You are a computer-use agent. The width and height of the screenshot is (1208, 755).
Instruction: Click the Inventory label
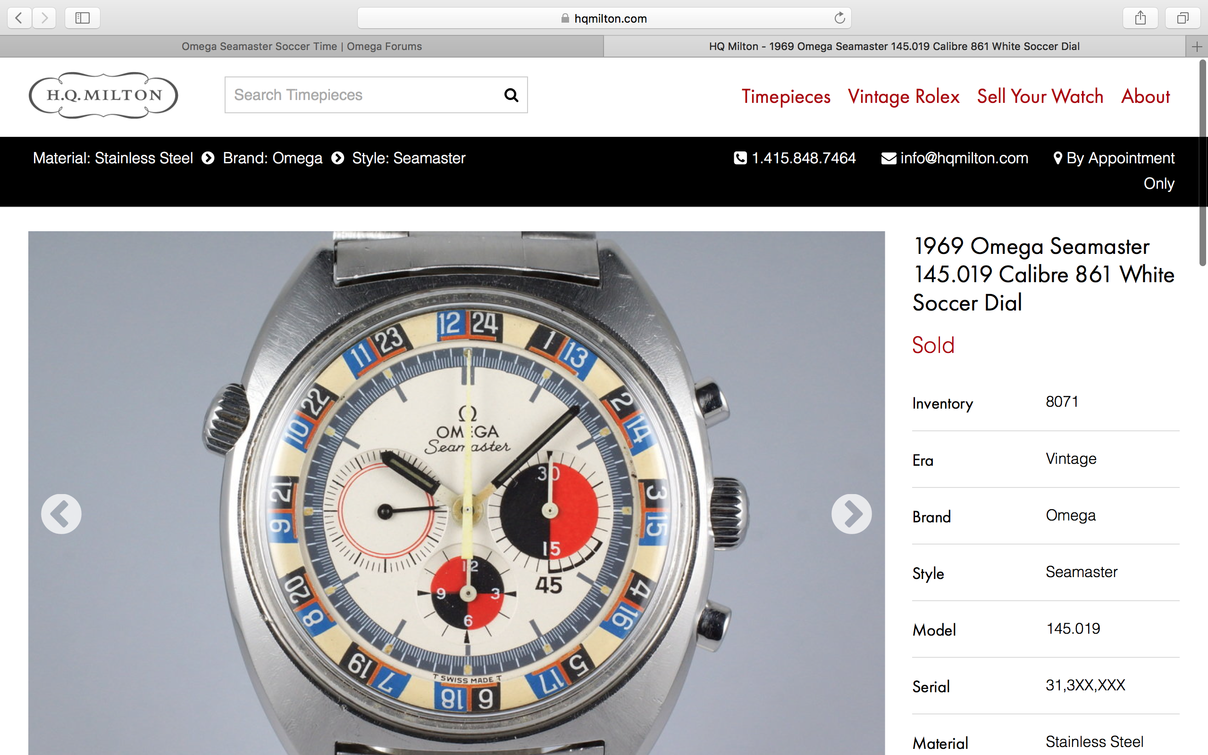pyautogui.click(x=942, y=403)
